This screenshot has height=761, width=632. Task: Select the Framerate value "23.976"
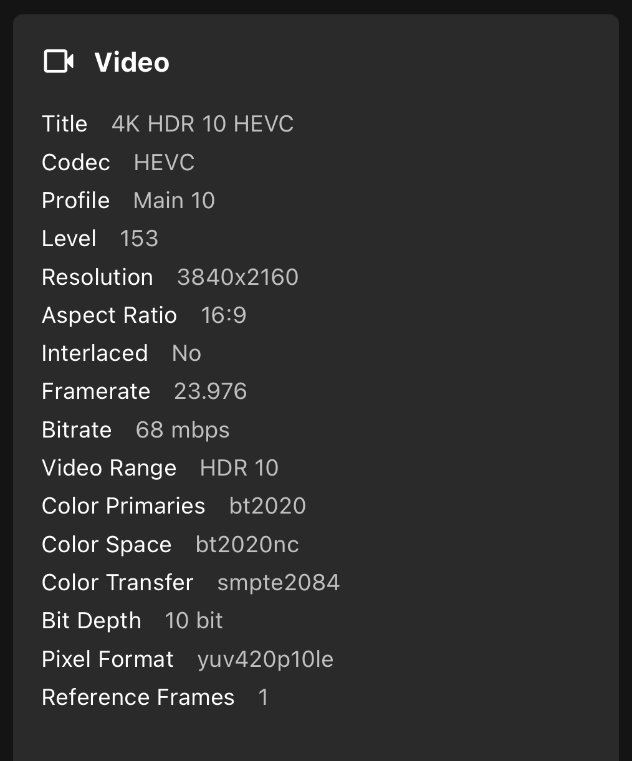point(211,391)
